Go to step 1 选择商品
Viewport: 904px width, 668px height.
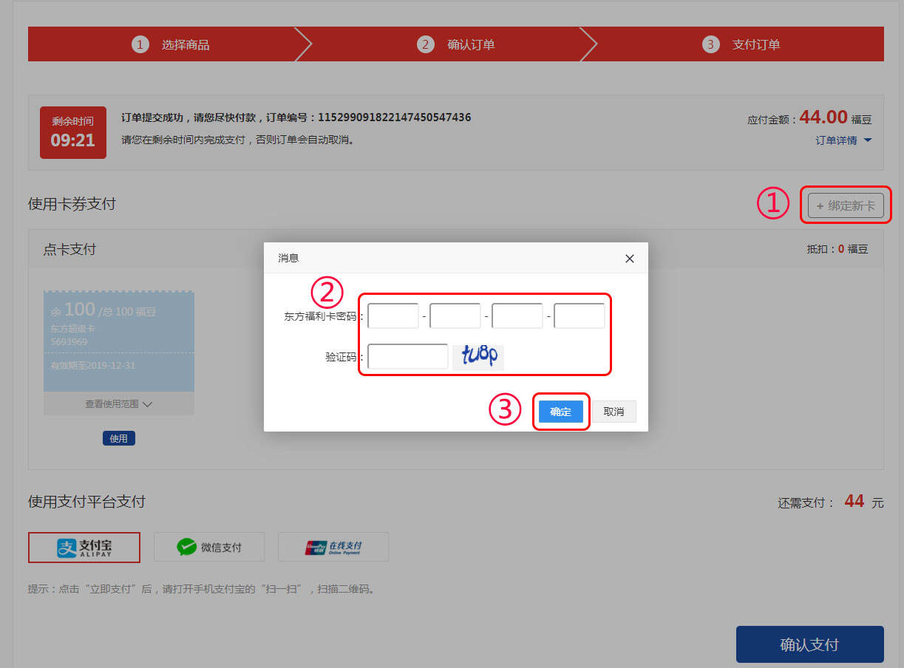point(171,44)
